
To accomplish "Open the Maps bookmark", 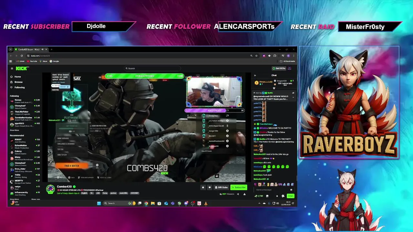I will tap(44, 61).
